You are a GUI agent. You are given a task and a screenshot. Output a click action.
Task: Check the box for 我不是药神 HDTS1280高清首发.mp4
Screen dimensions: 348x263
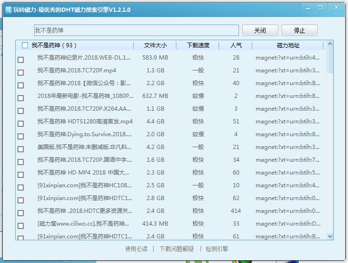tap(21, 123)
